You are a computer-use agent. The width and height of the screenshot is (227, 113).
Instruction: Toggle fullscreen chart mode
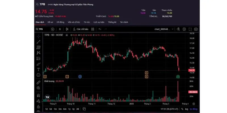pos(190,29)
